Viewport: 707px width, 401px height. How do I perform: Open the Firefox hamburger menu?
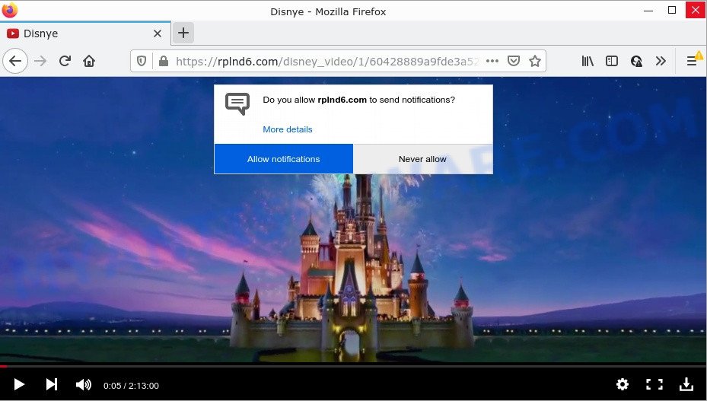(x=692, y=61)
